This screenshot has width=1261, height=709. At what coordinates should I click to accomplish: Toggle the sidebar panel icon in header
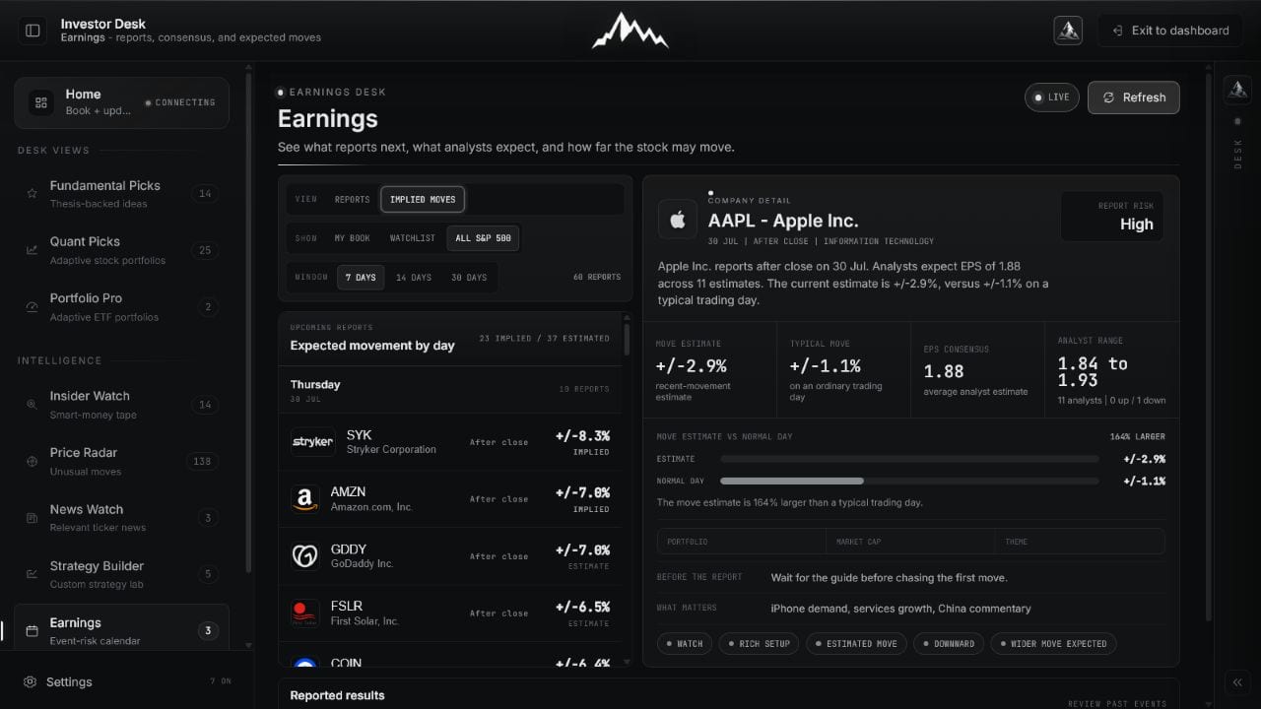(x=33, y=31)
